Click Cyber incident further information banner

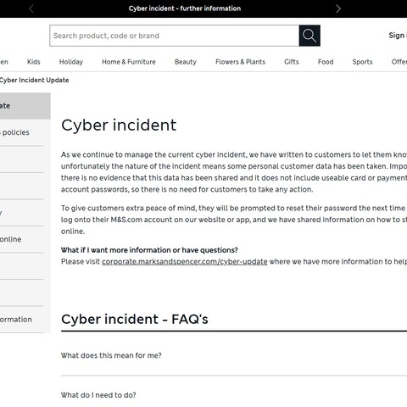[x=185, y=8]
